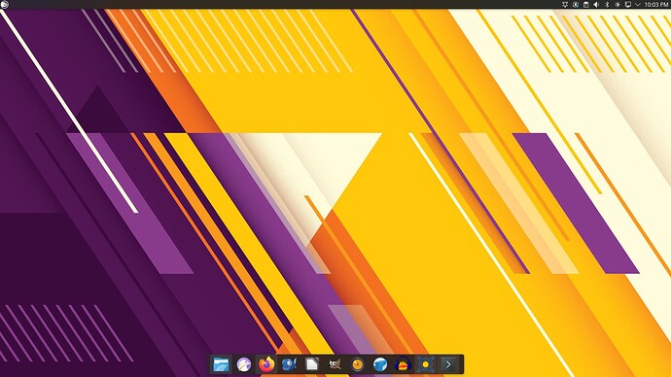Open the orange disc media app

click(x=357, y=364)
